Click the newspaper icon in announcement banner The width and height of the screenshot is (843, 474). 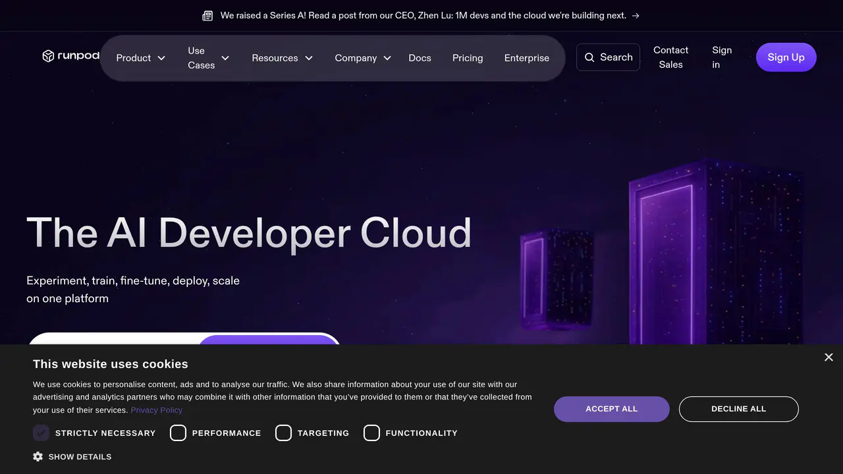coord(207,16)
